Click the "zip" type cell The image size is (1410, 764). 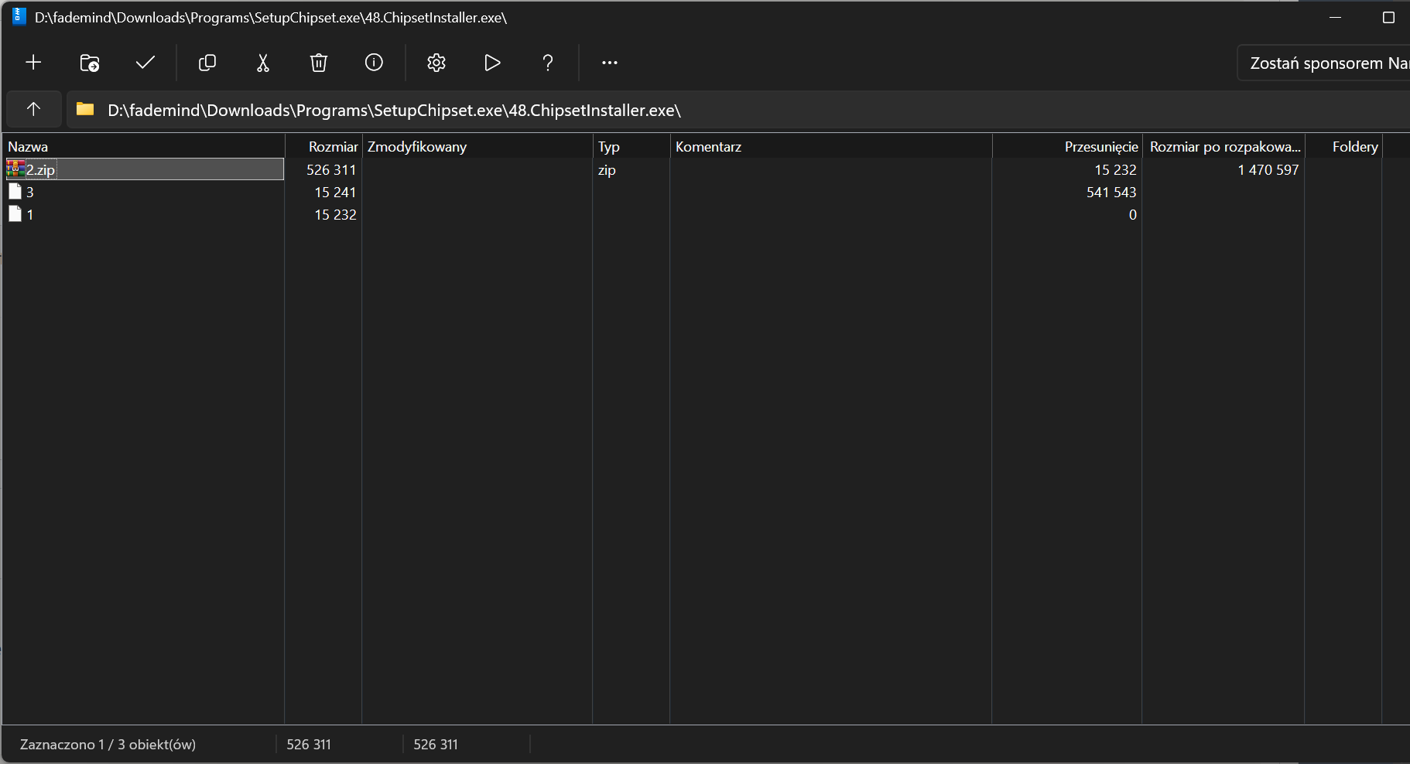[607, 169]
